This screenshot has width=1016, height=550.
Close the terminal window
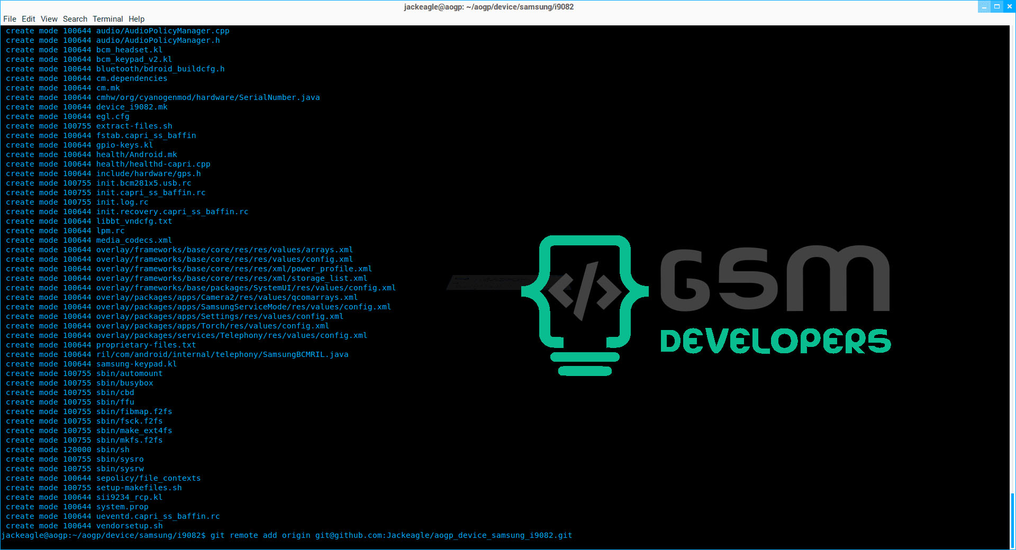(x=1010, y=7)
